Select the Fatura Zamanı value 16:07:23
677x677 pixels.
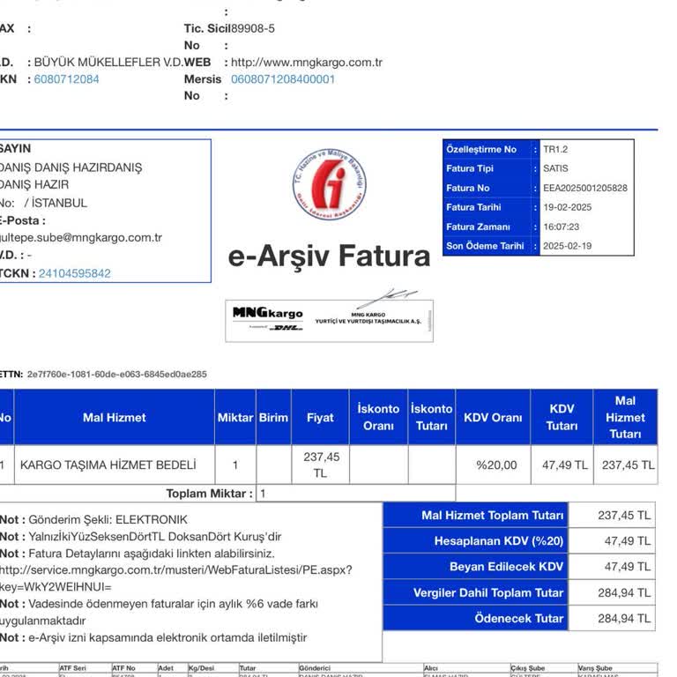click(x=562, y=227)
